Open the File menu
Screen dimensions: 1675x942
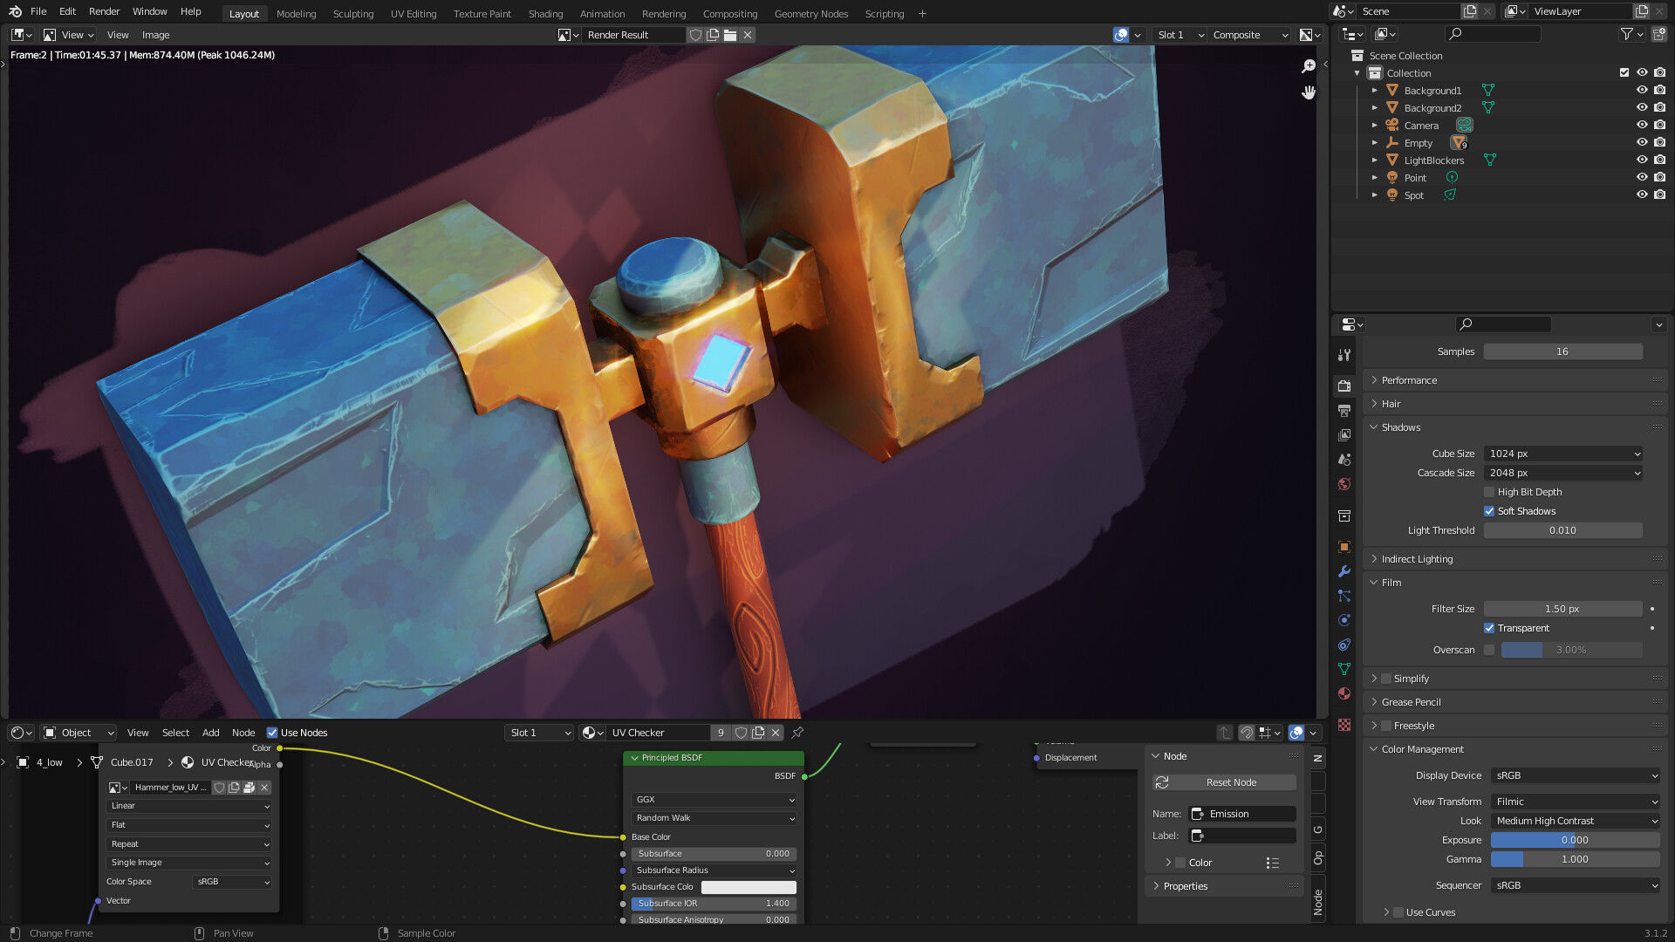coord(38,11)
